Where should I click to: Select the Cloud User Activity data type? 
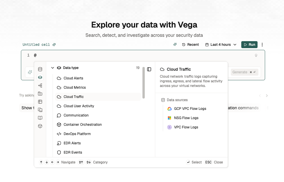pos(98,106)
